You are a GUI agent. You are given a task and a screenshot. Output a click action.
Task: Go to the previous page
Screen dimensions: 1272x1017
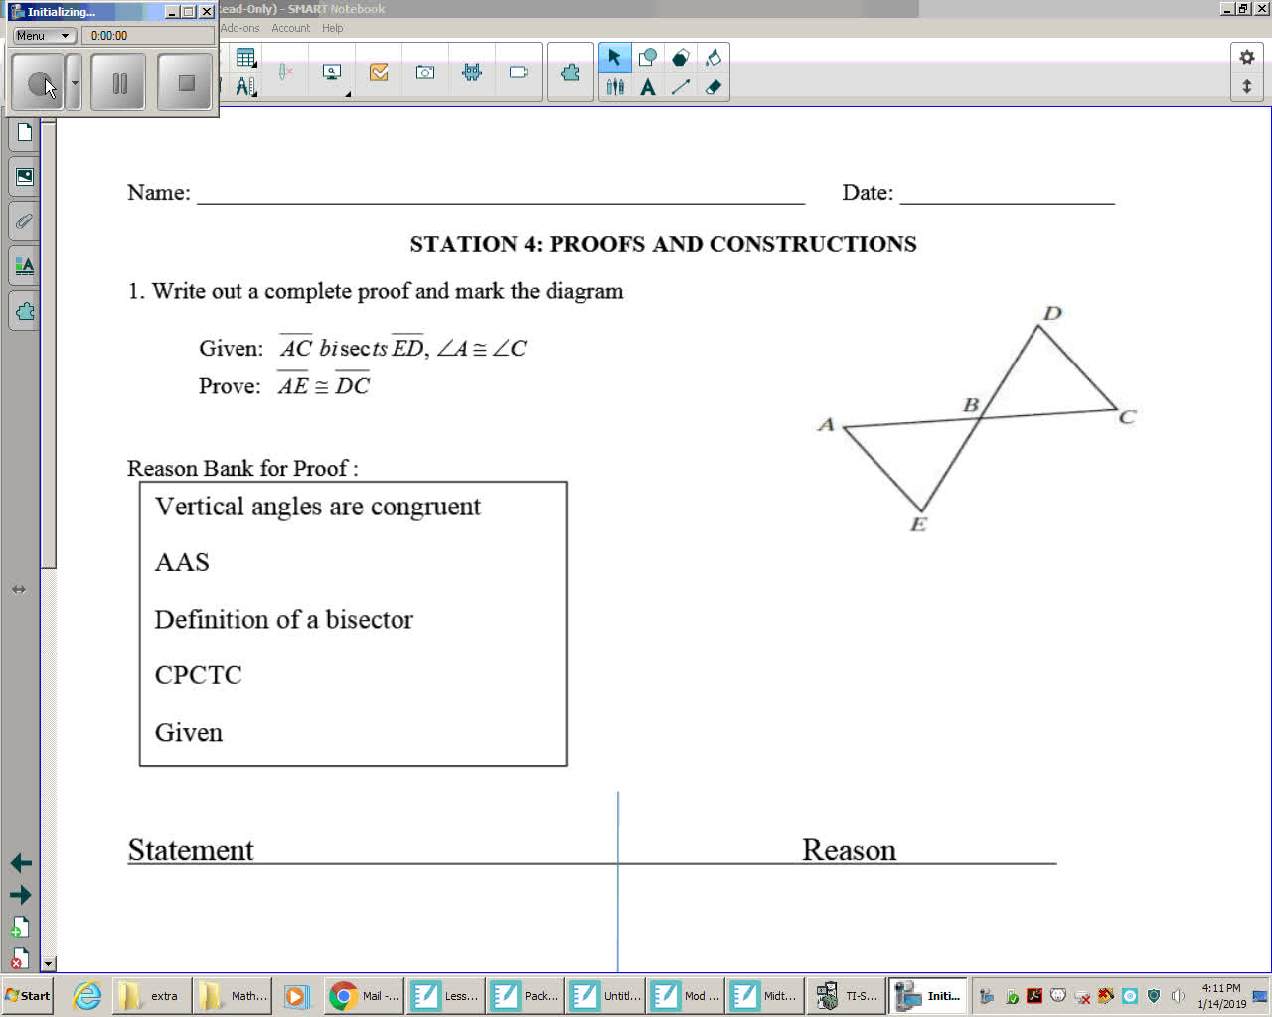pos(20,863)
